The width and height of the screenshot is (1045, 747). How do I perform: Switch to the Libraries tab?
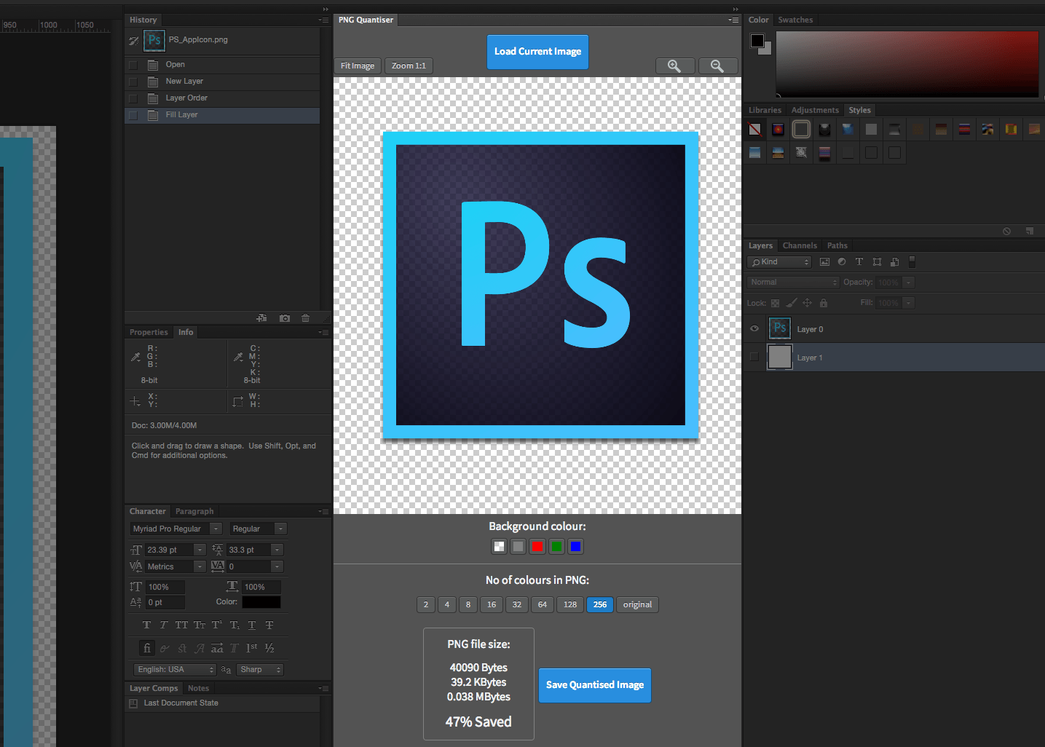(765, 110)
